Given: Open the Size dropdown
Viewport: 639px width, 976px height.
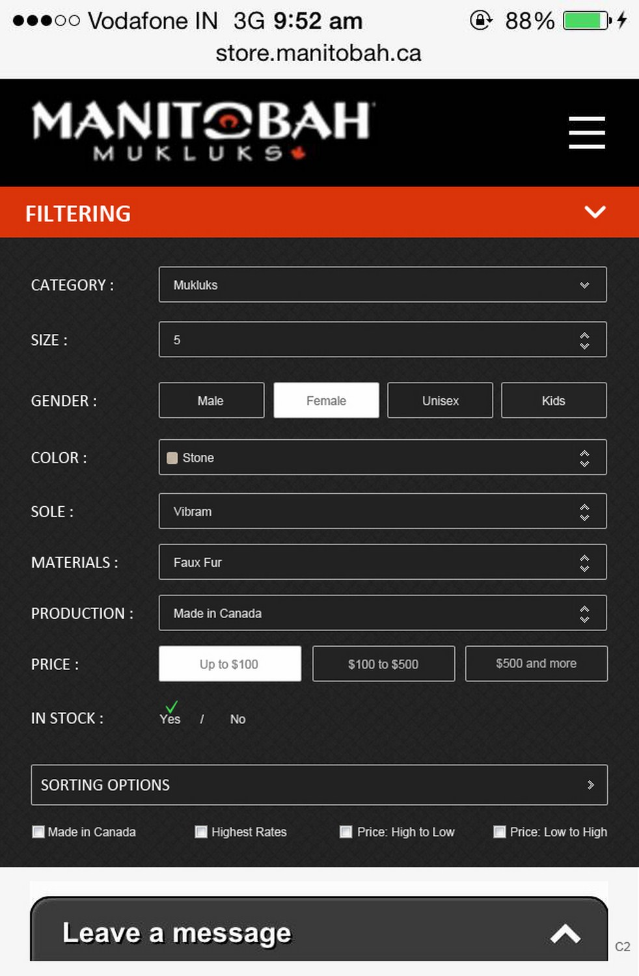Looking at the screenshot, I should tap(383, 340).
